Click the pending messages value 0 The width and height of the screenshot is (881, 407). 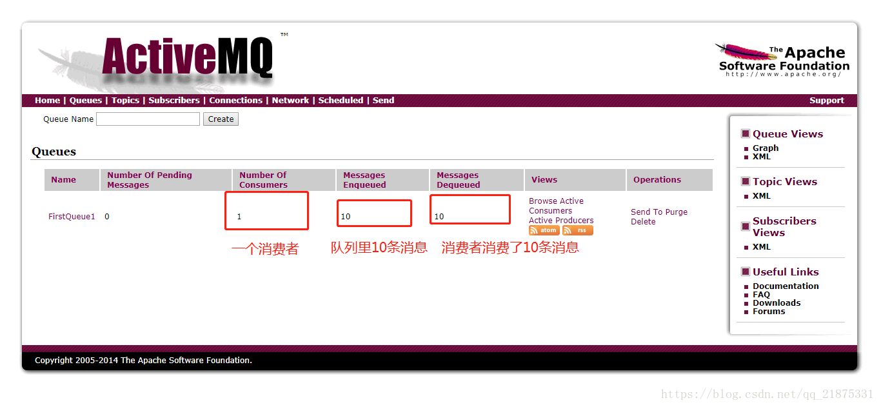[107, 217]
